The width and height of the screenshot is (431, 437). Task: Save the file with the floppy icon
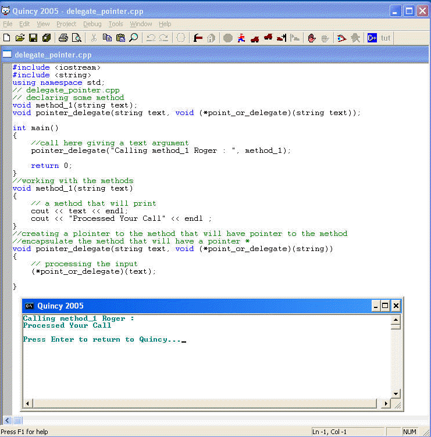[x=33, y=38]
